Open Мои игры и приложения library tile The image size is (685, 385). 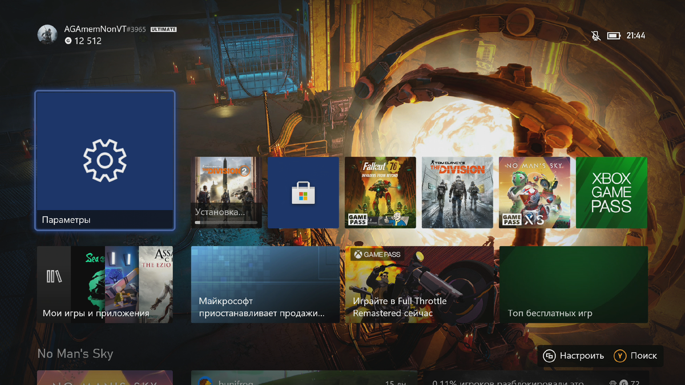(x=105, y=285)
